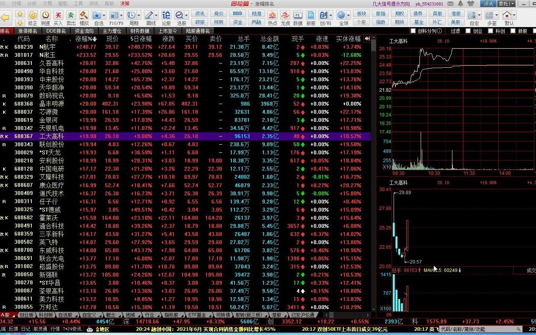Enable the 新股 filter checkbox
The width and height of the screenshot is (536, 335).
pyautogui.click(x=513, y=31)
